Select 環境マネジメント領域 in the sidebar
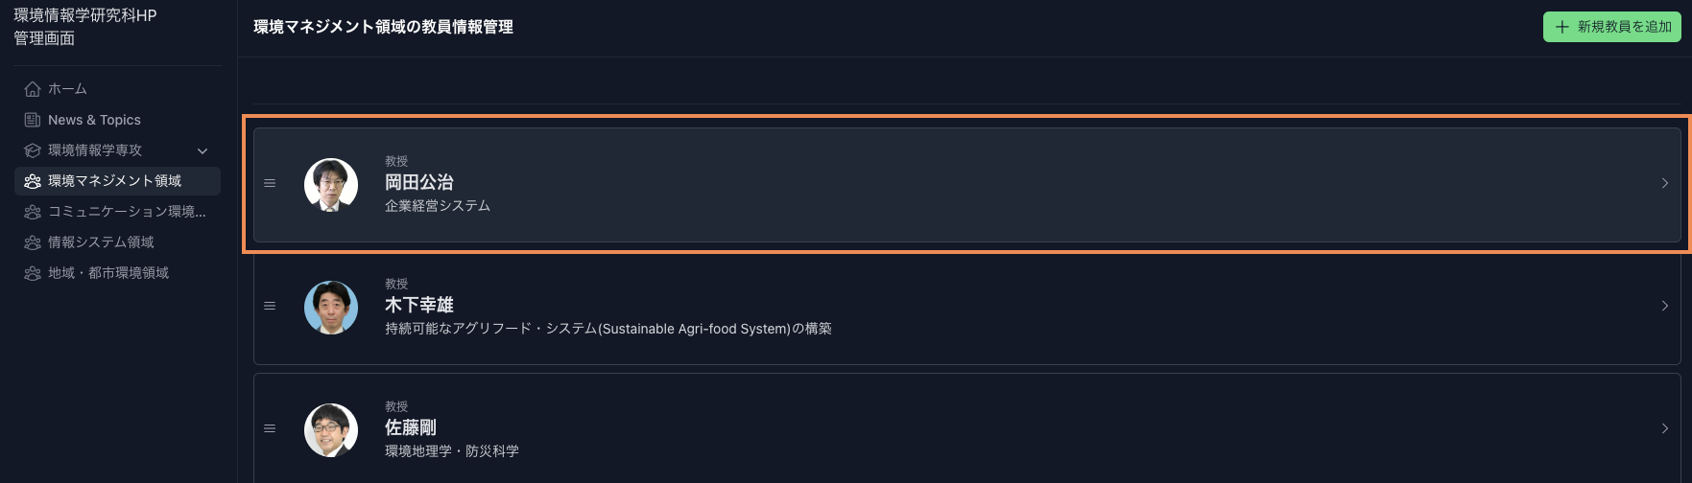The image size is (1692, 483). pyautogui.click(x=115, y=181)
